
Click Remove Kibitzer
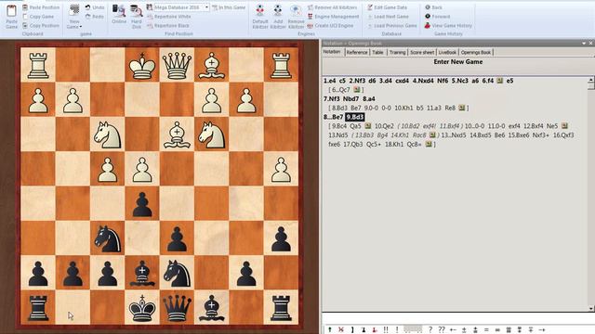click(x=296, y=17)
